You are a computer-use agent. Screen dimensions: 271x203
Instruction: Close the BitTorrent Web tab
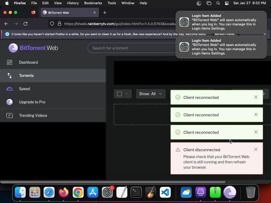[95, 12]
